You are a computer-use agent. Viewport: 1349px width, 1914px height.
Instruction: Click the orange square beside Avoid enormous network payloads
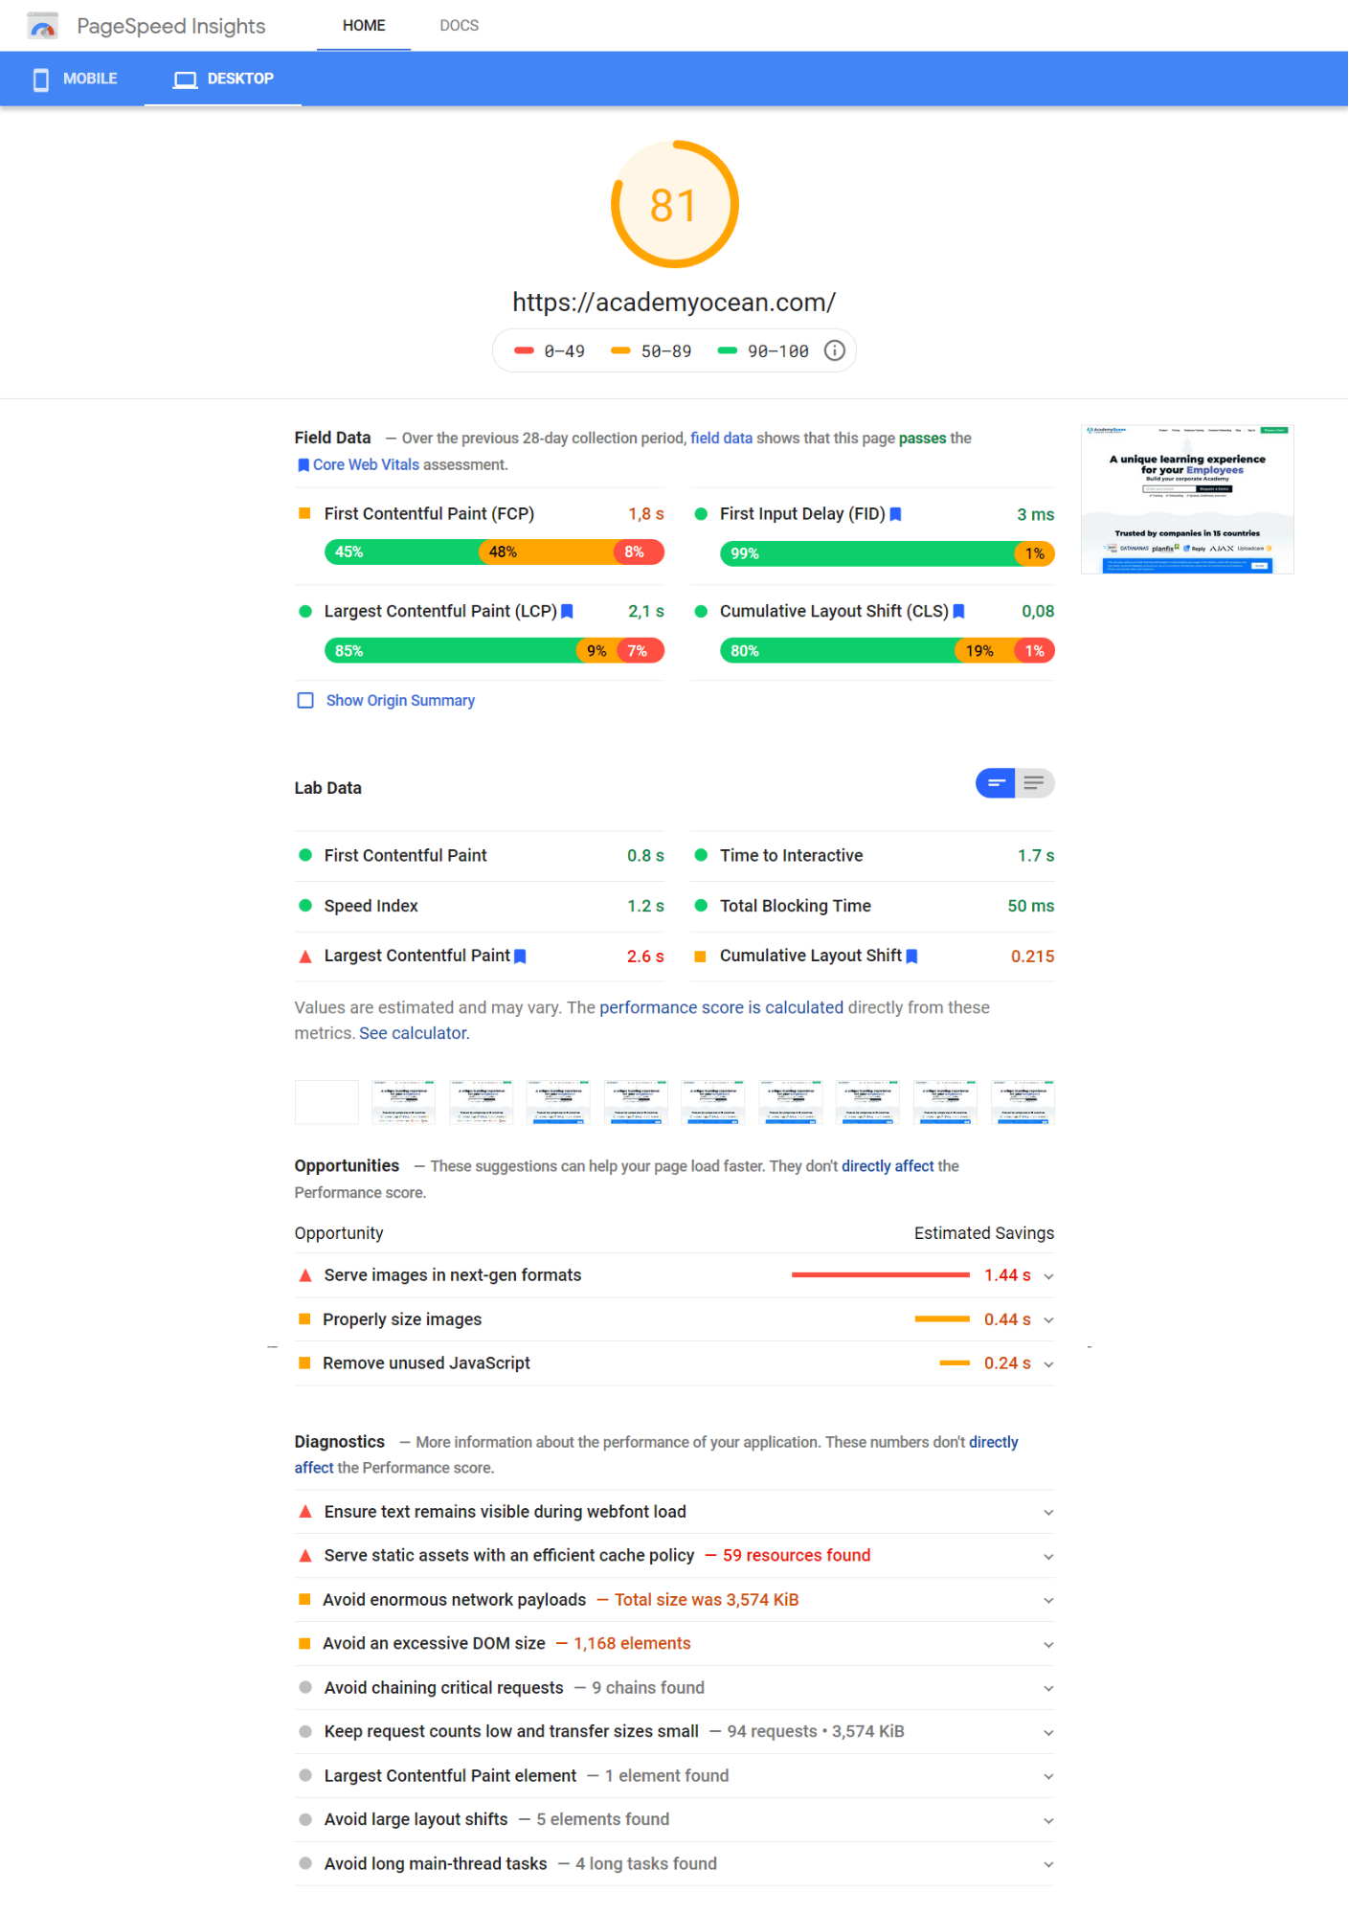(304, 1600)
